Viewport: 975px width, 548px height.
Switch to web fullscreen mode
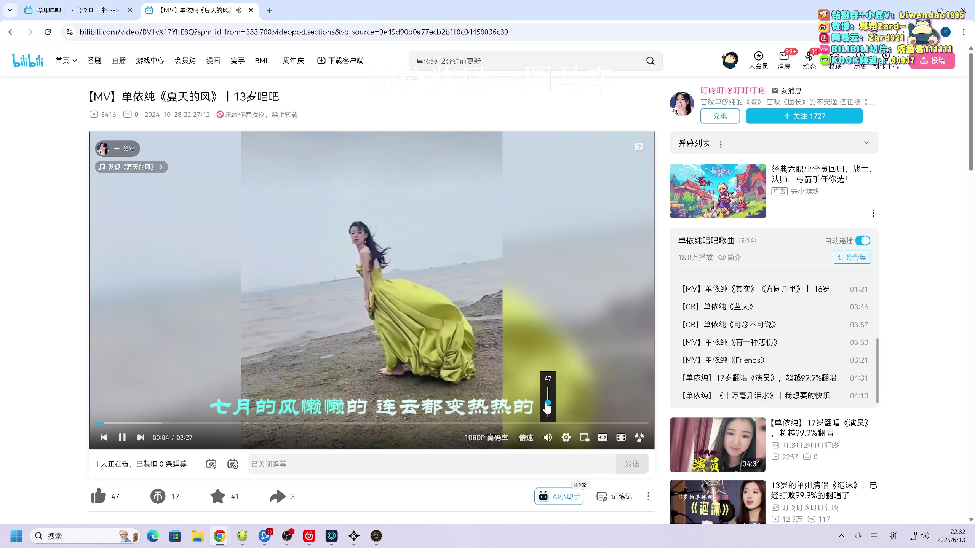tap(621, 437)
